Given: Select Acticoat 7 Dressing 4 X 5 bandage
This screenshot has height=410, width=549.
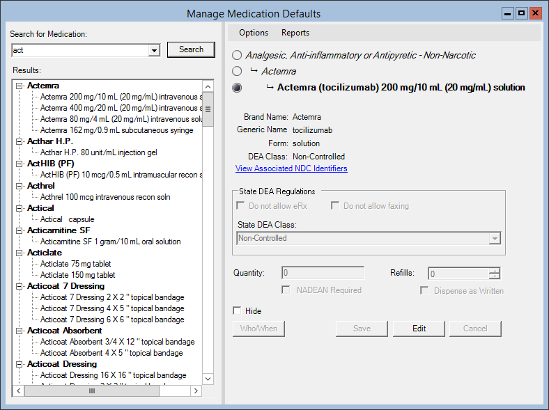Looking at the screenshot, I should pyautogui.click(x=112, y=308).
